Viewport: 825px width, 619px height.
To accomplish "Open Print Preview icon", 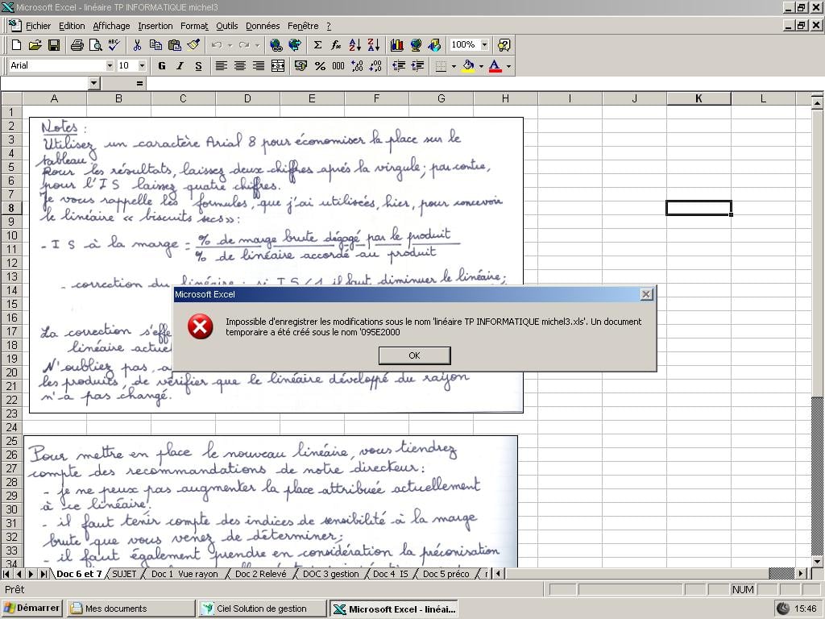I will pyautogui.click(x=95, y=45).
